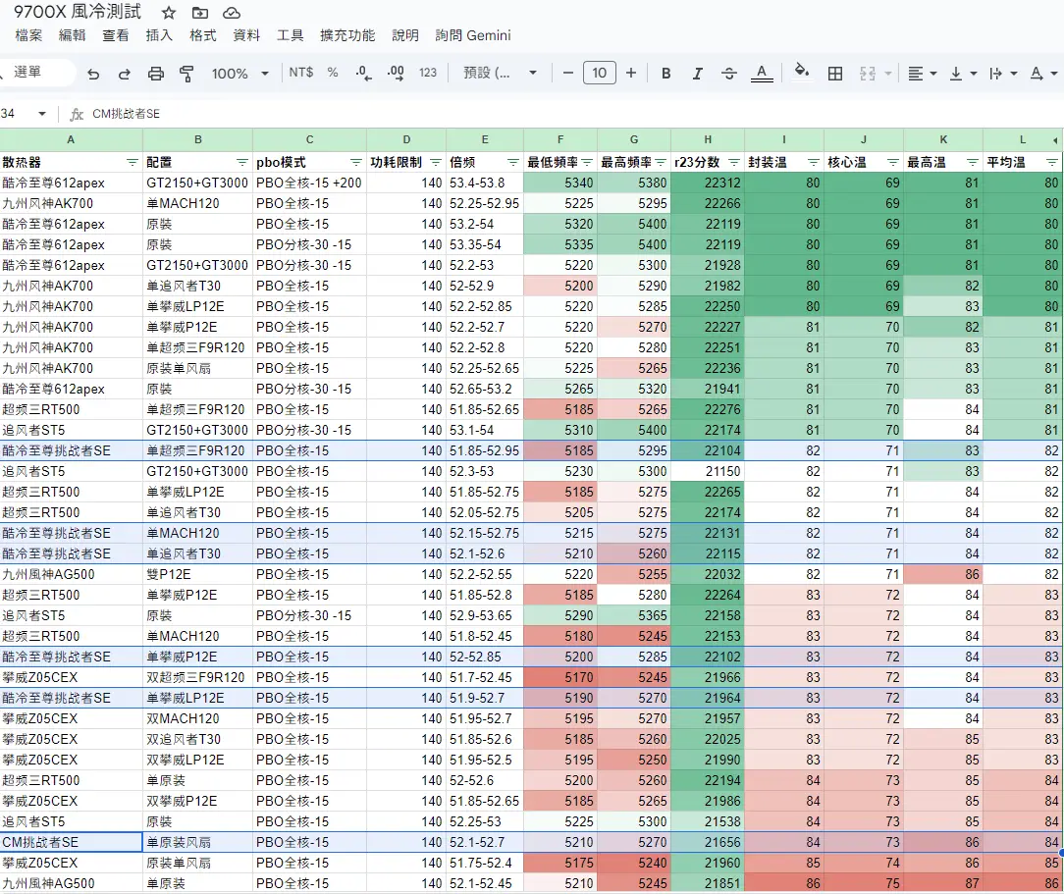Select the paint format roller tool

tap(186, 74)
